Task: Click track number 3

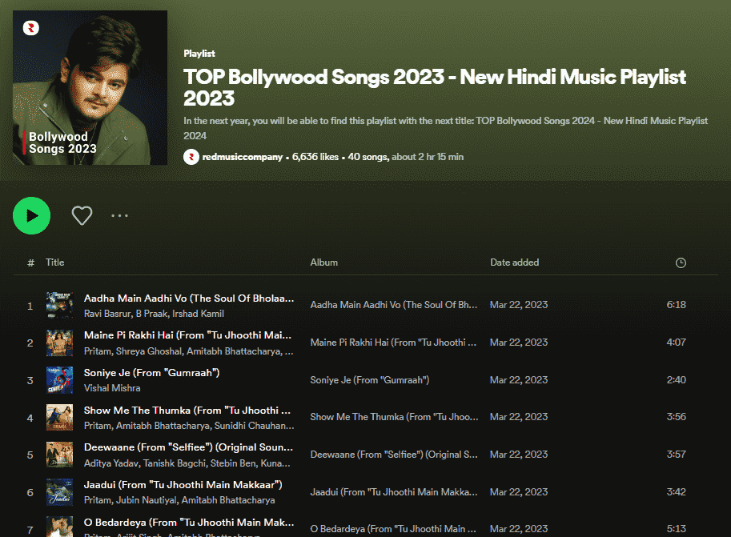Action: coord(30,380)
